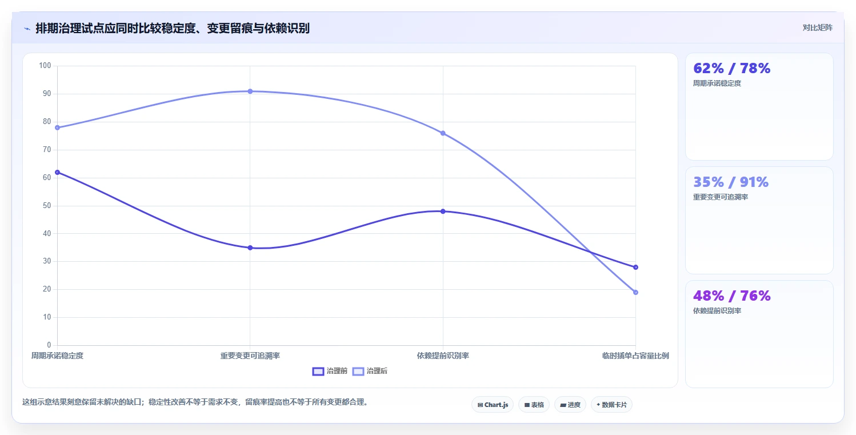Click the 治理前 data point at 28
856x435 pixels.
[635, 267]
